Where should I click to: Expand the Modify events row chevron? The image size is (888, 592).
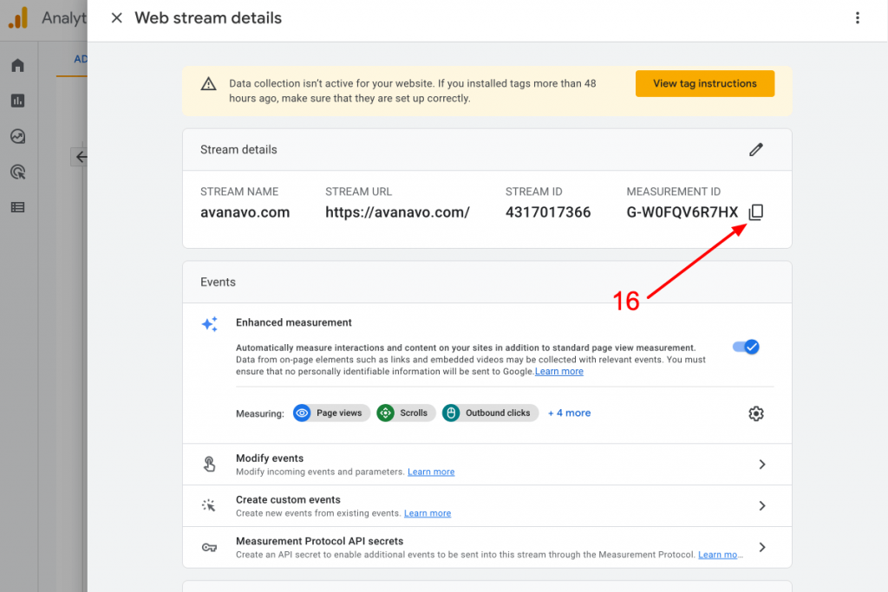[x=761, y=465]
